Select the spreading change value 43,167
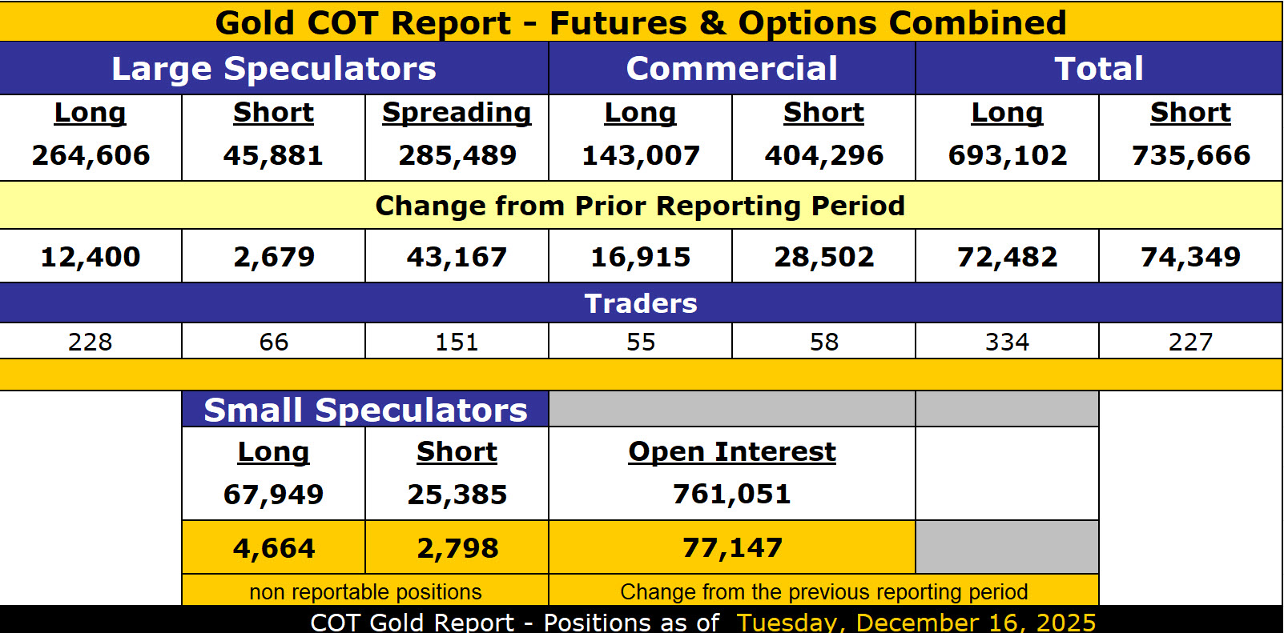The width and height of the screenshot is (1284, 633). (x=457, y=257)
